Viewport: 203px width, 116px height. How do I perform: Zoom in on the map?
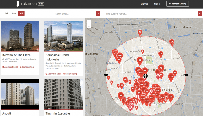tap(89, 22)
